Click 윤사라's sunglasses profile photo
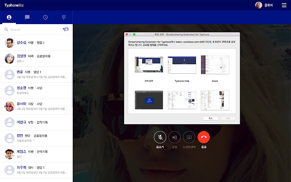Screen dimensions: 291x182 [10, 106]
